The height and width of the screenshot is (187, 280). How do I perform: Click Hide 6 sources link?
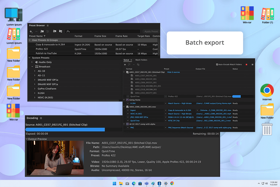click(174, 72)
